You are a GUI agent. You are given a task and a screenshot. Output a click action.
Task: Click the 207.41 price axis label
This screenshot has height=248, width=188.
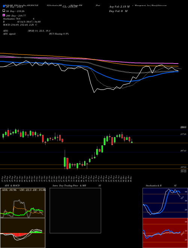point(183,151)
